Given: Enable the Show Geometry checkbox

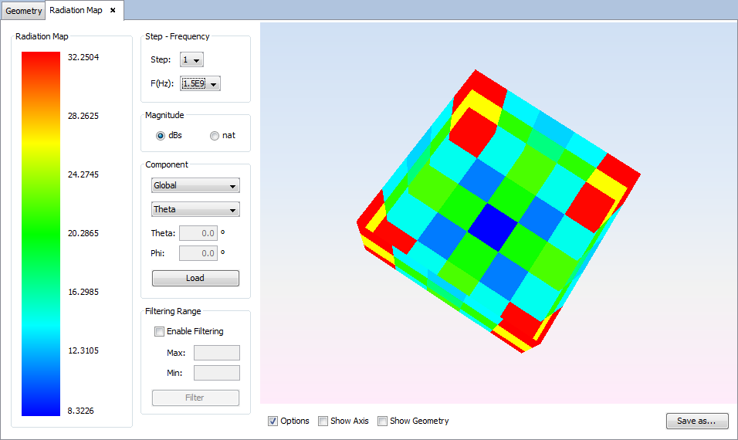Looking at the screenshot, I should pos(382,421).
